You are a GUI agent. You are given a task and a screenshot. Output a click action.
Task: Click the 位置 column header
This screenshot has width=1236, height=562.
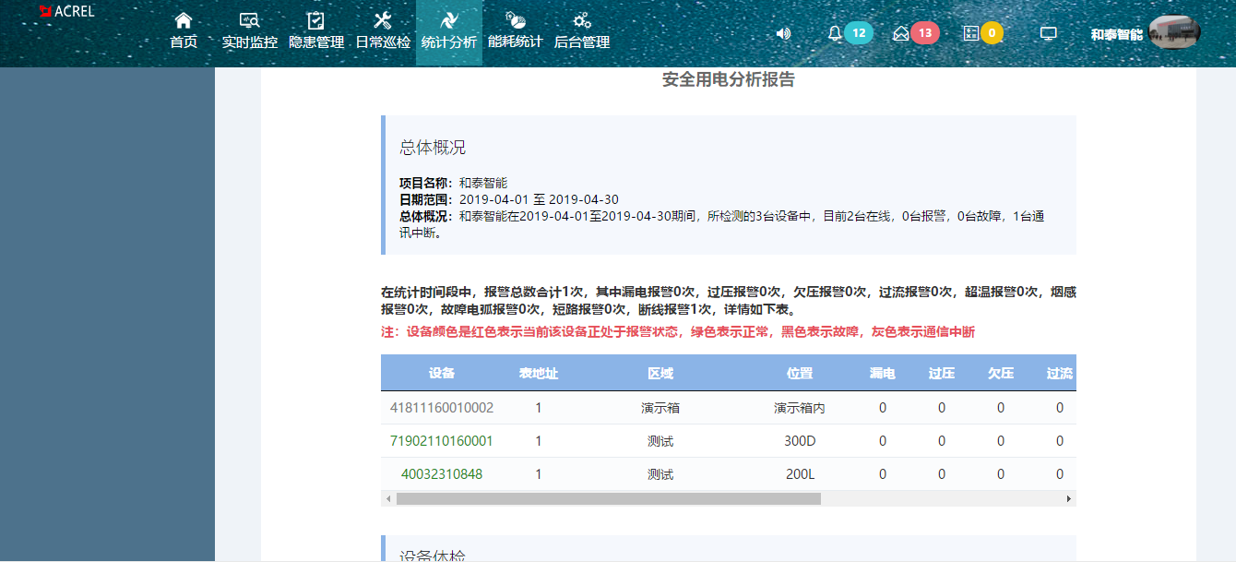800,374
